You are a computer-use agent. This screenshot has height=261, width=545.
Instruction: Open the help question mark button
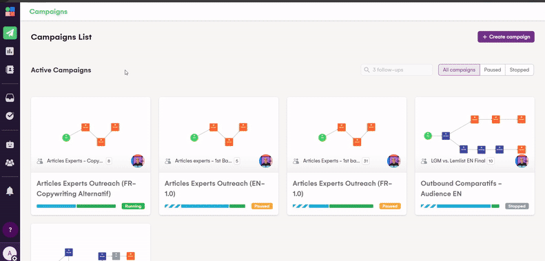pyautogui.click(x=10, y=230)
